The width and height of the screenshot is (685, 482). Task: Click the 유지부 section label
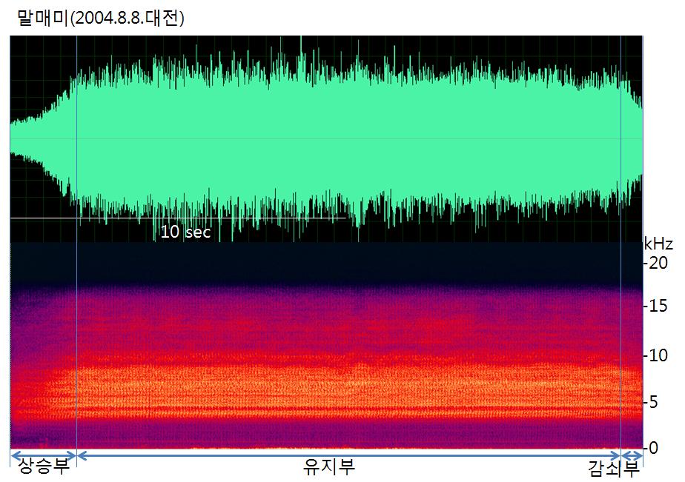tap(329, 466)
